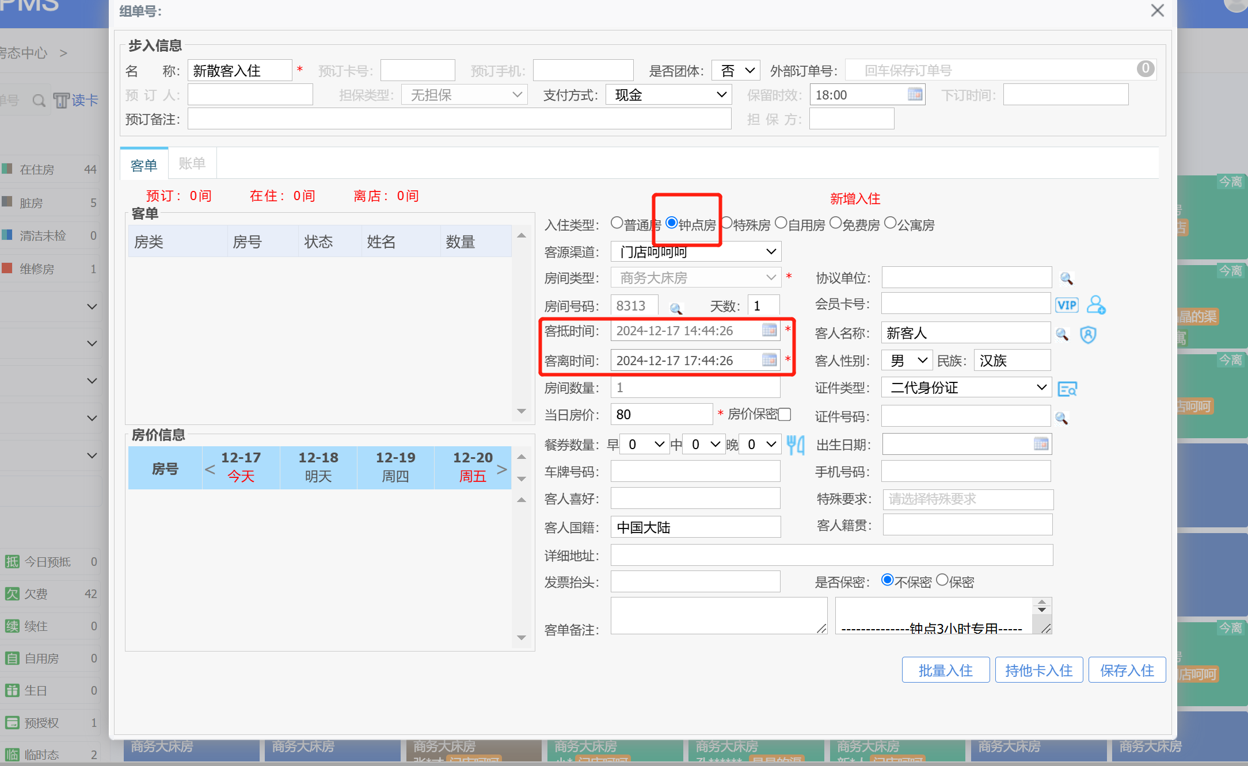
Task: Click the 手机号码 input field
Action: point(967,472)
